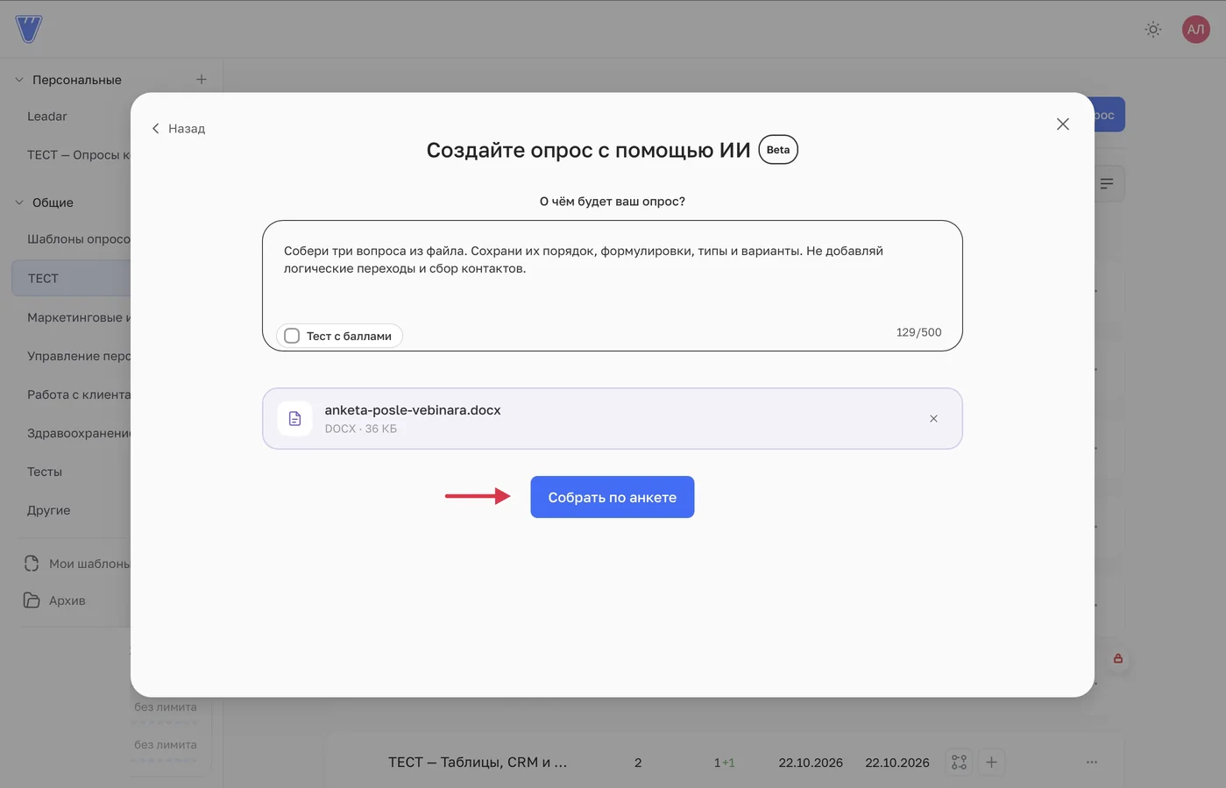Enable the Тест с баллами checkbox

click(x=292, y=336)
